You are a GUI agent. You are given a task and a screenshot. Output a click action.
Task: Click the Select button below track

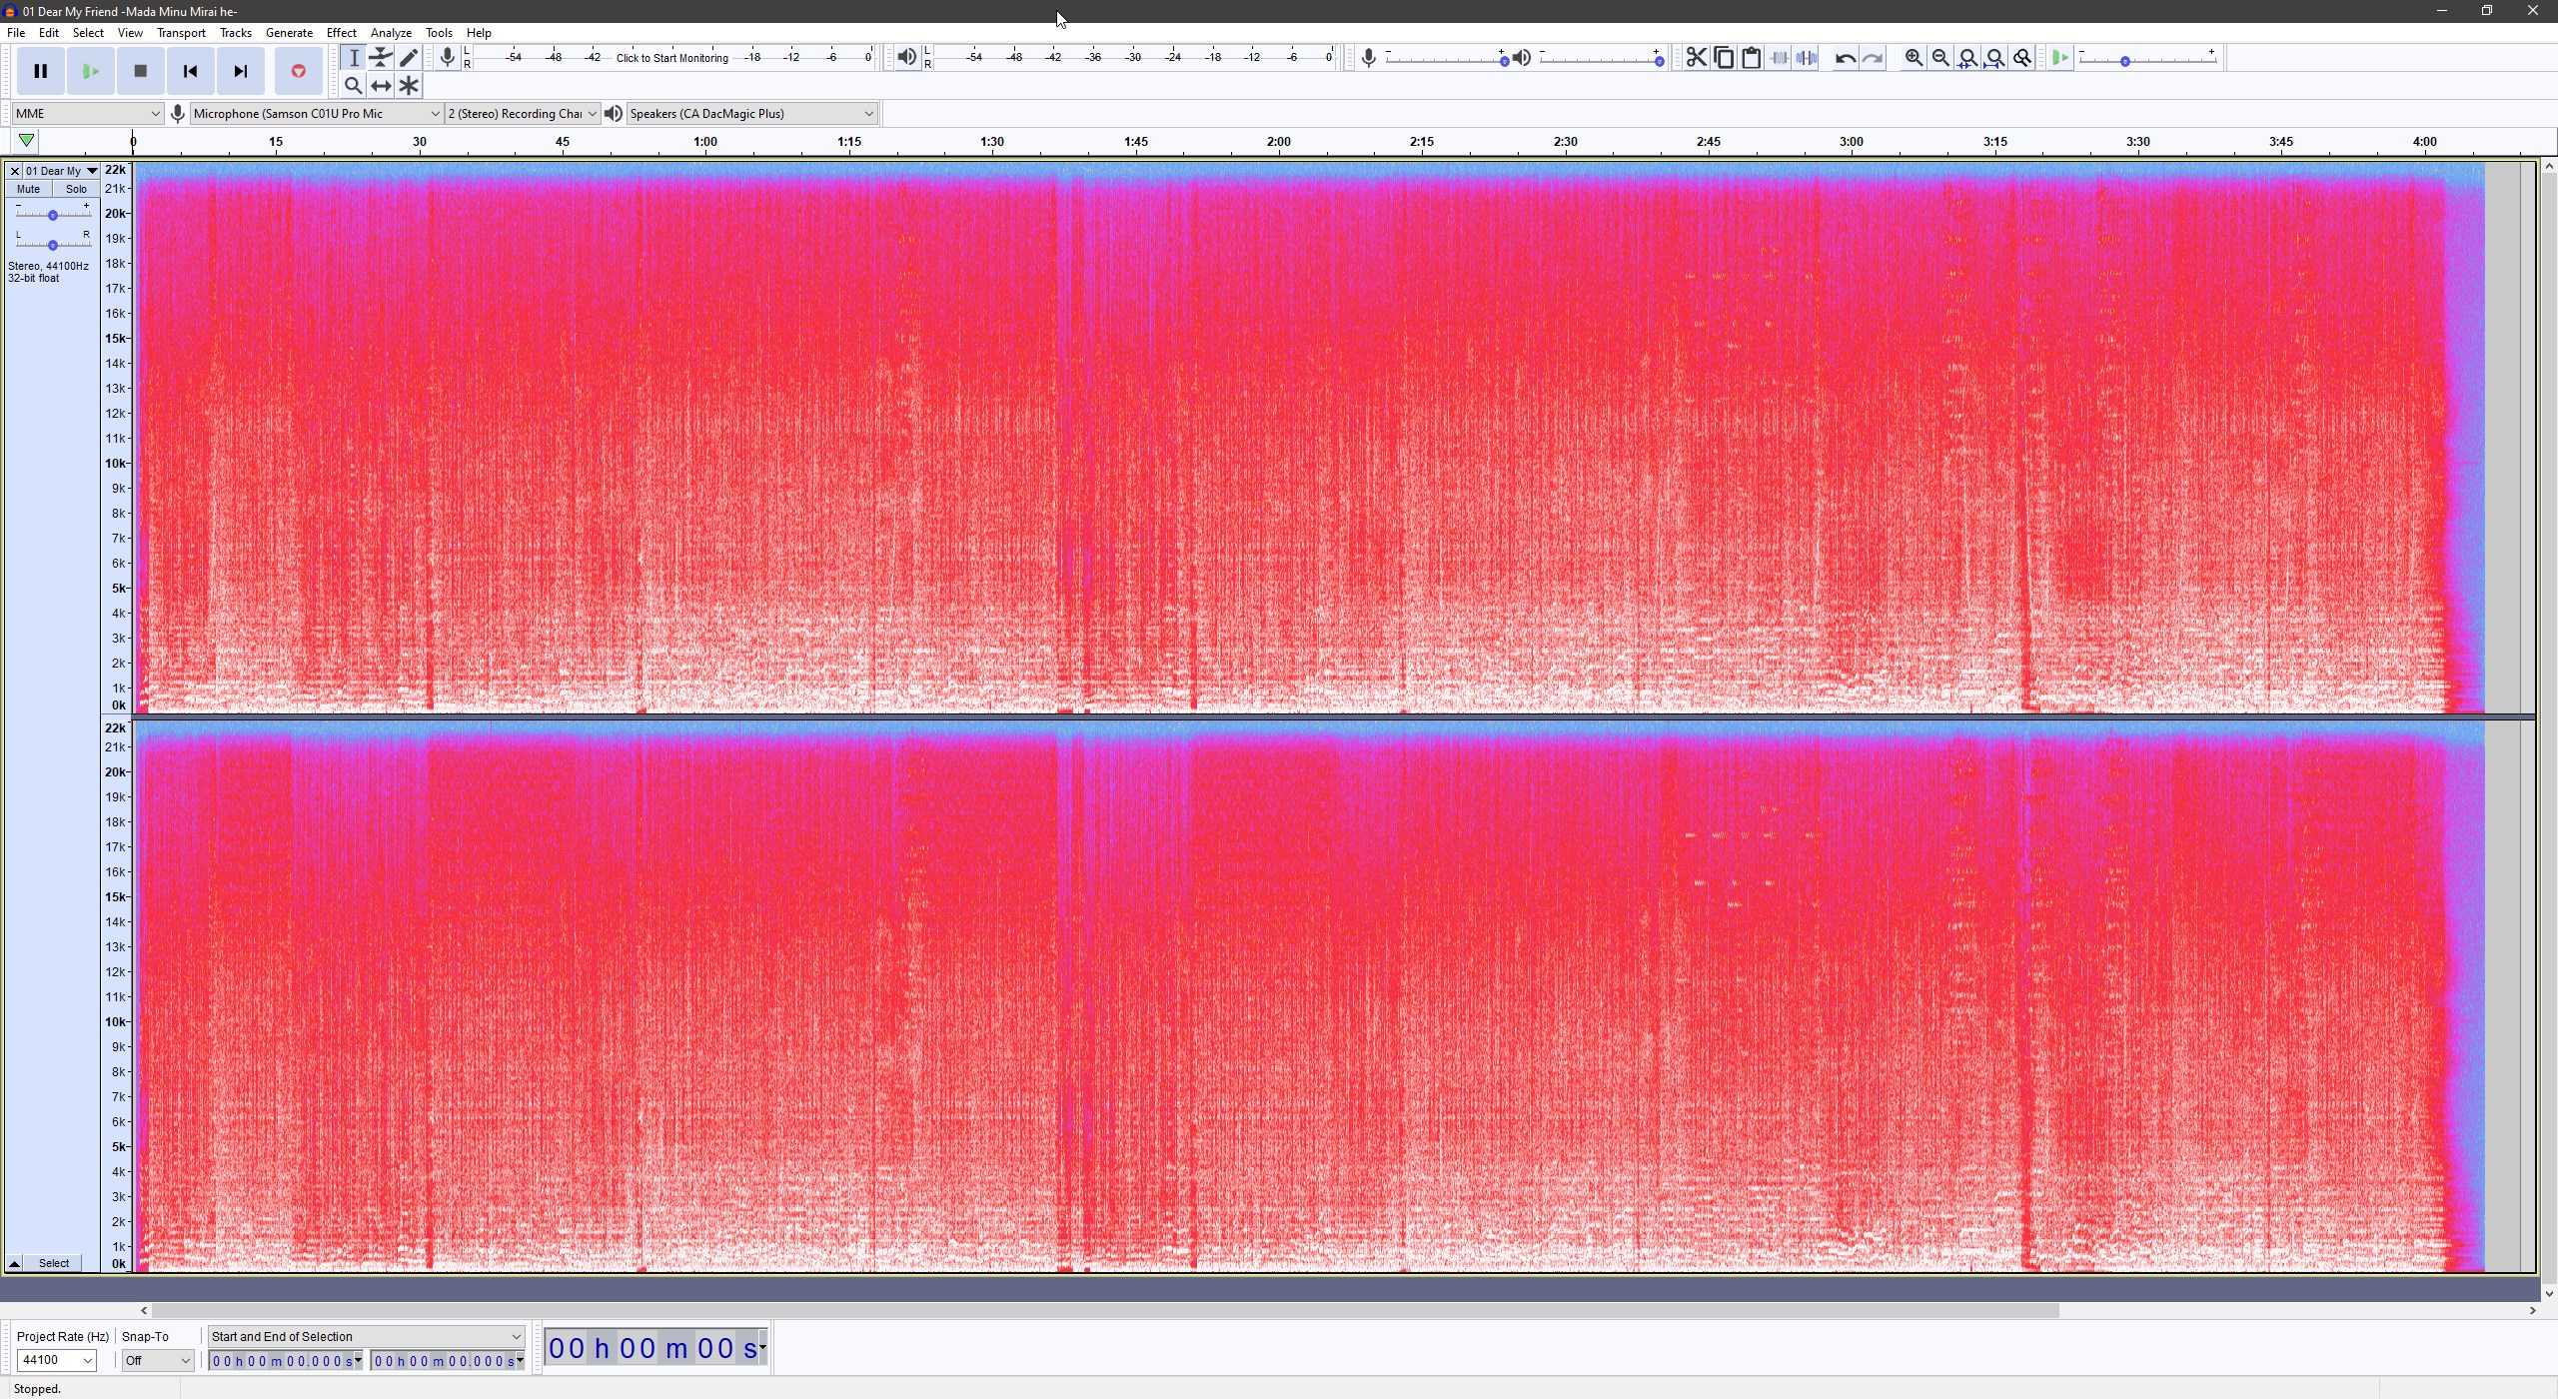(54, 1263)
